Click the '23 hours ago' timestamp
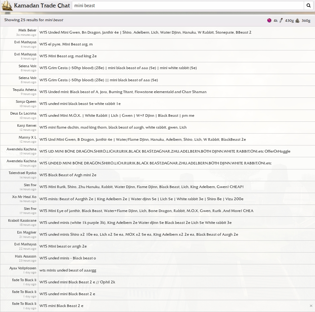The image size is (315, 312). pos(28,261)
